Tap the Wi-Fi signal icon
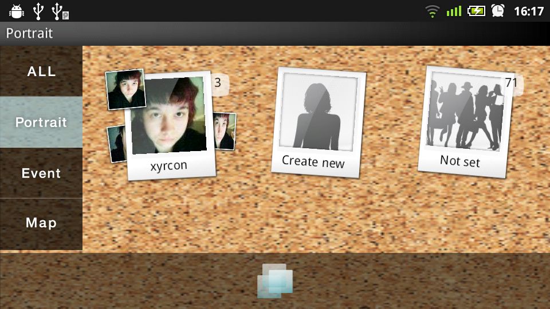Viewport: 550px width, 309px height. click(x=433, y=11)
